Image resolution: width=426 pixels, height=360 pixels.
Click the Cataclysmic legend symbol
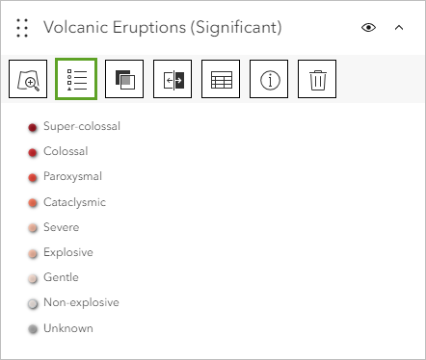click(x=33, y=203)
